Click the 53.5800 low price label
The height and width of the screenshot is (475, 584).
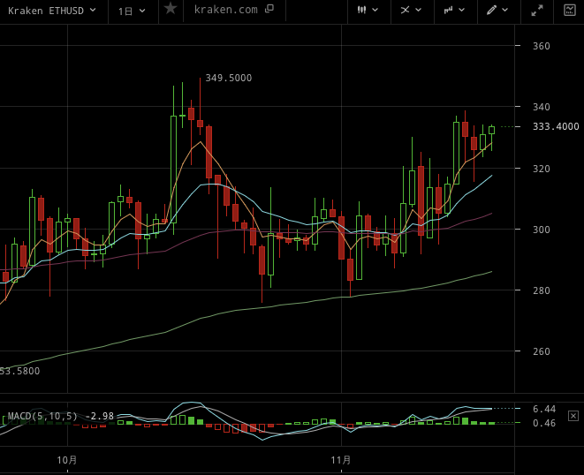[19, 371]
